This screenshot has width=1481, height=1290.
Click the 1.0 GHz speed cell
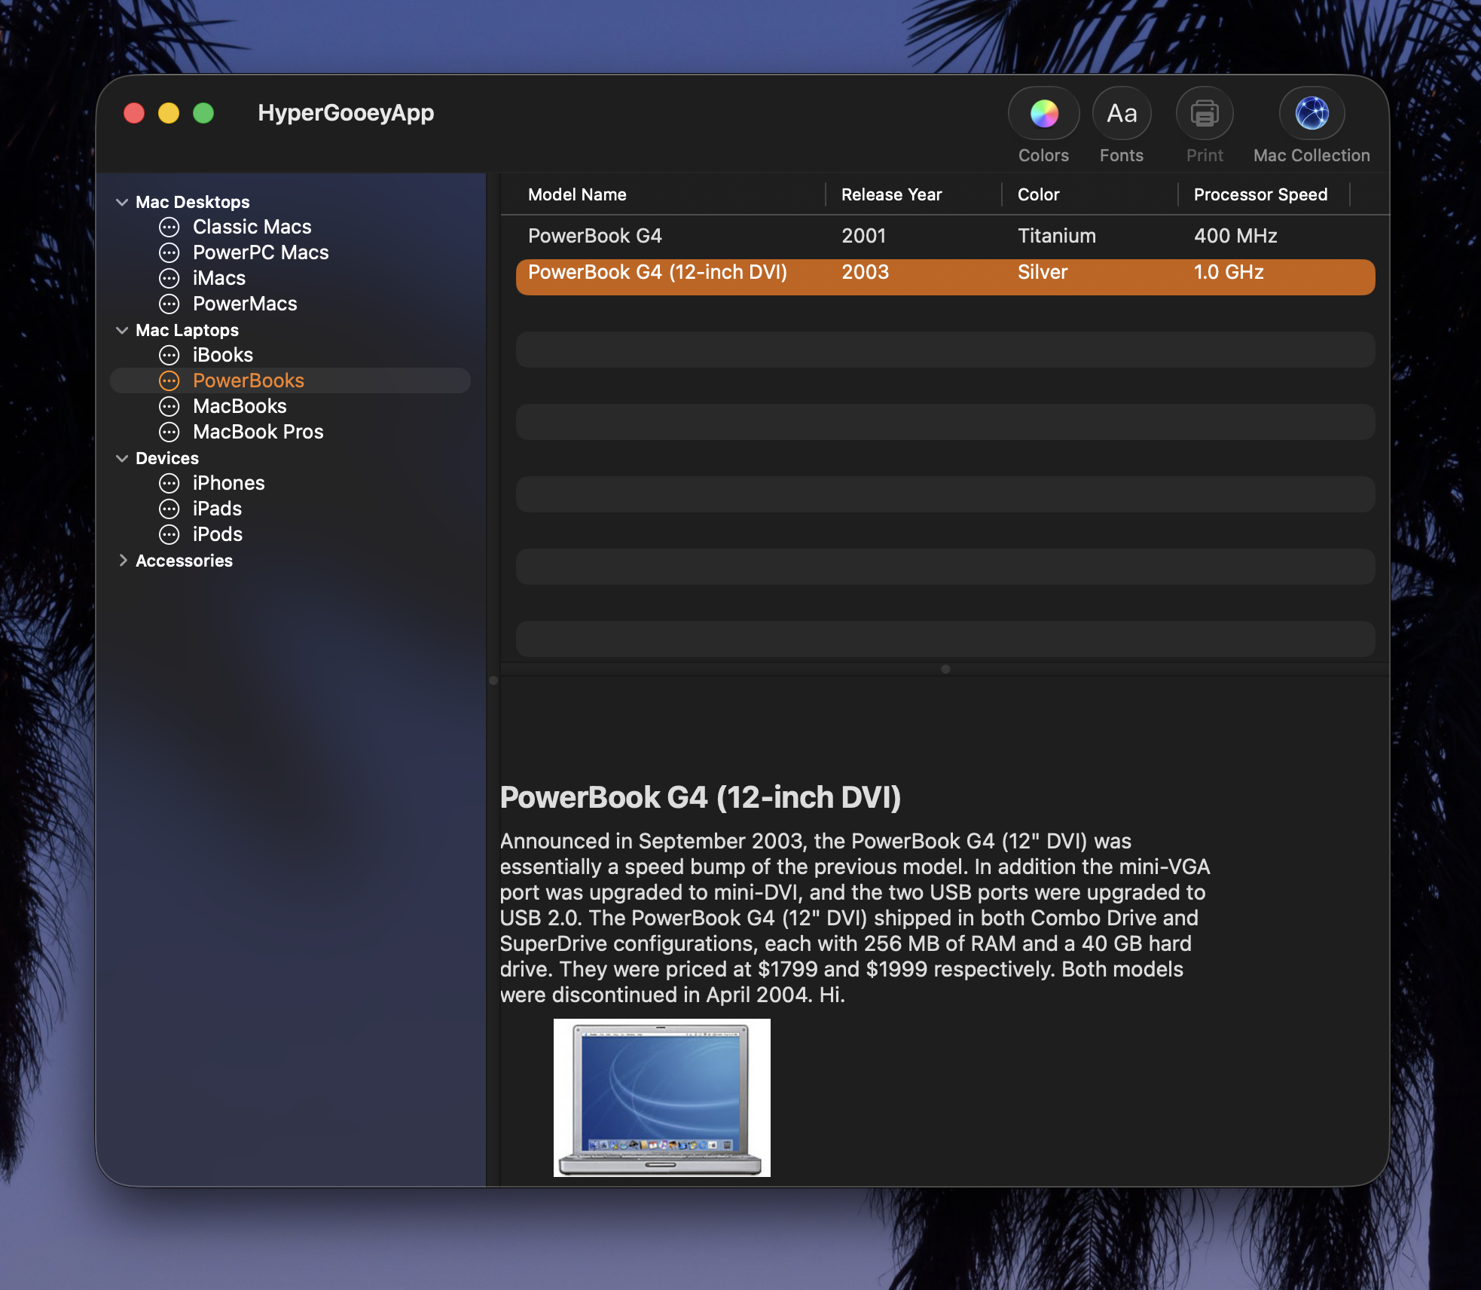pos(1229,272)
